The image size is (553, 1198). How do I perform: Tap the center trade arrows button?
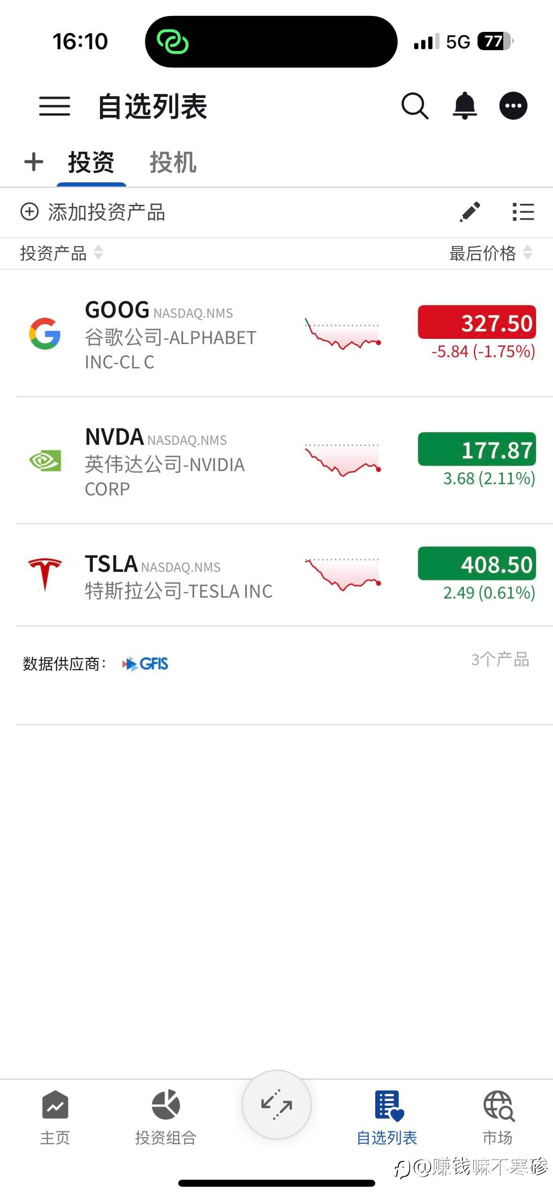277,1105
